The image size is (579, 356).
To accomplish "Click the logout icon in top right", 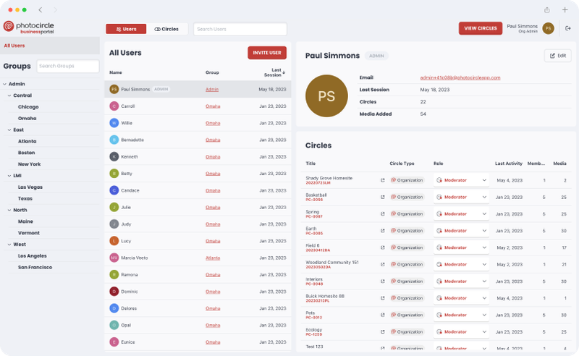I will (568, 28).
